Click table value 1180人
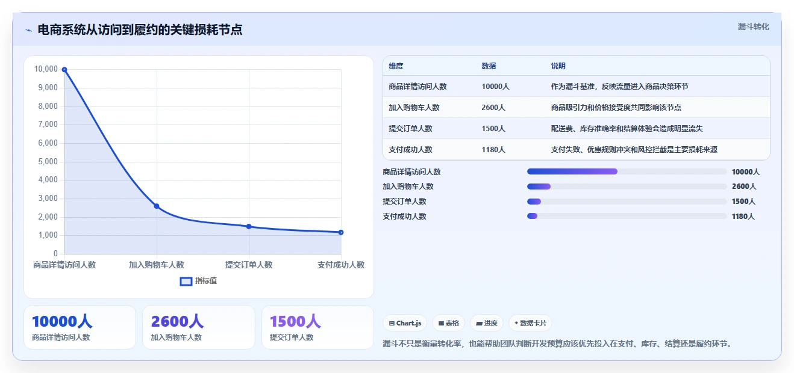Viewport: 794px width, 373px height. 493,150
